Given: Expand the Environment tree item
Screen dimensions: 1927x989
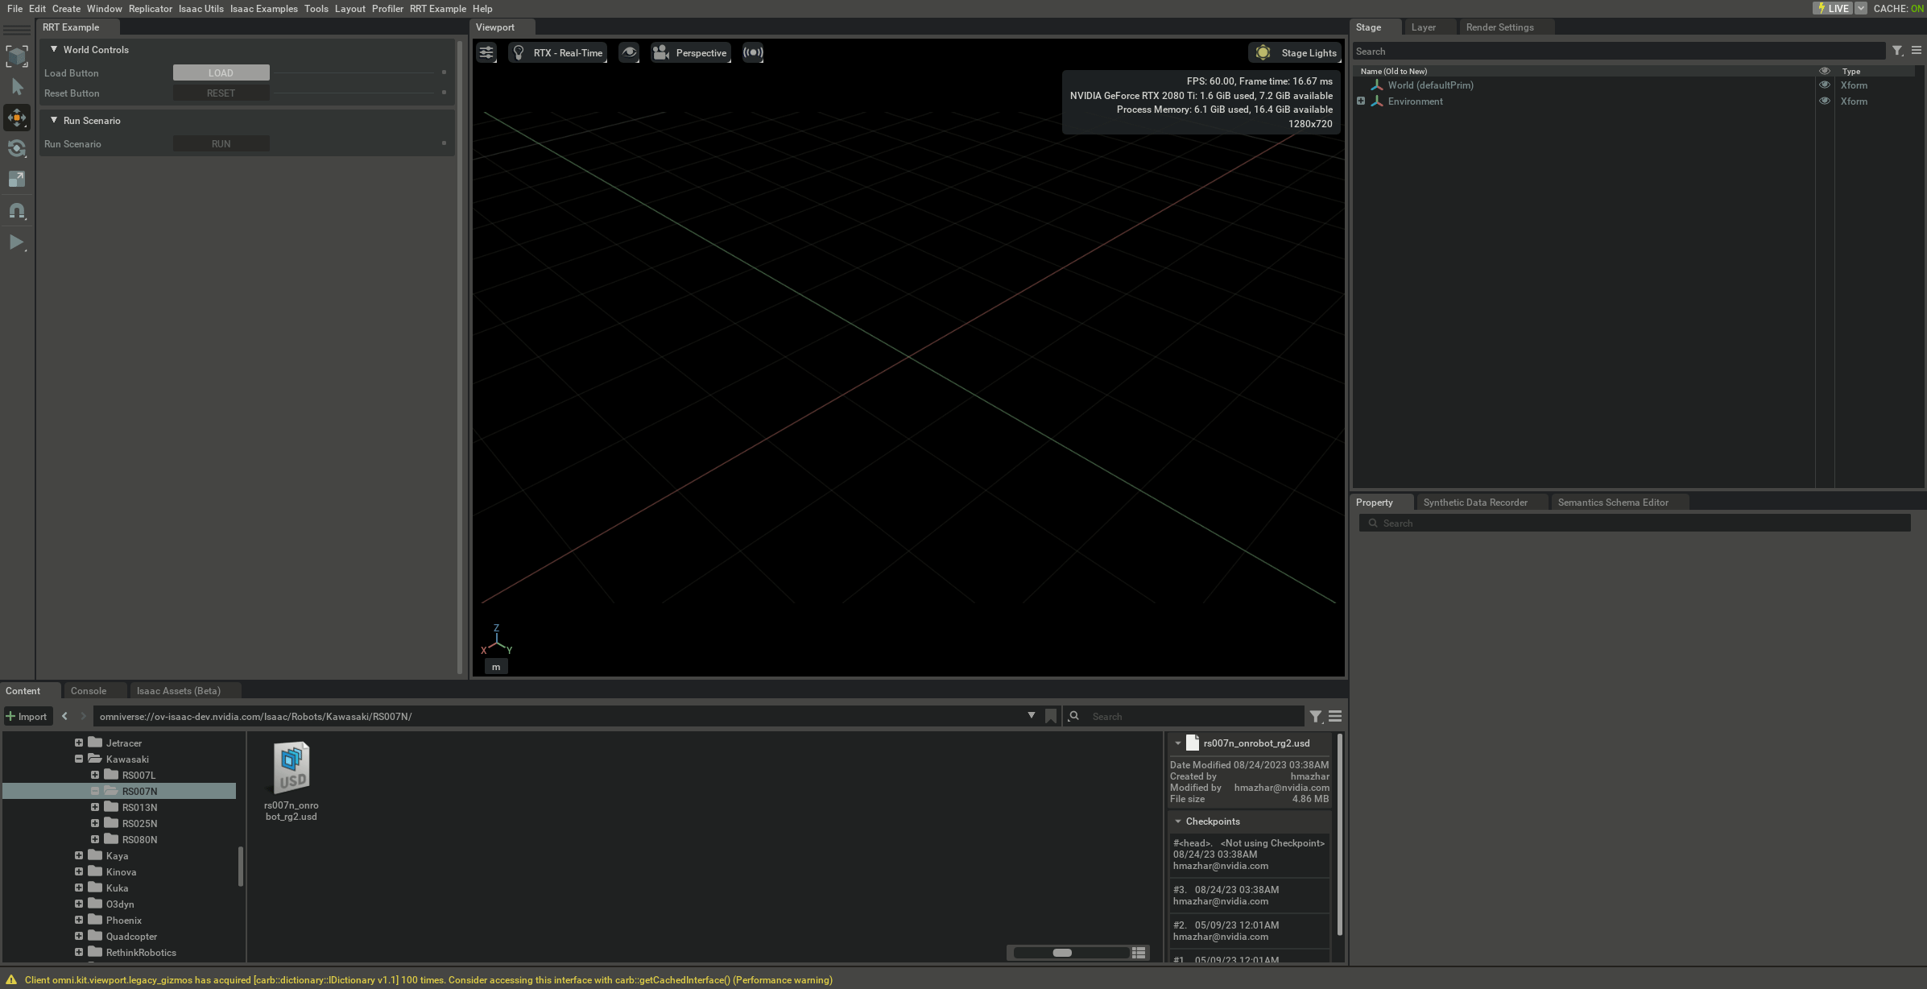Looking at the screenshot, I should [1361, 101].
